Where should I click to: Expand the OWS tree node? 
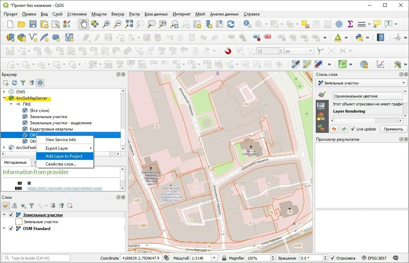4,92
